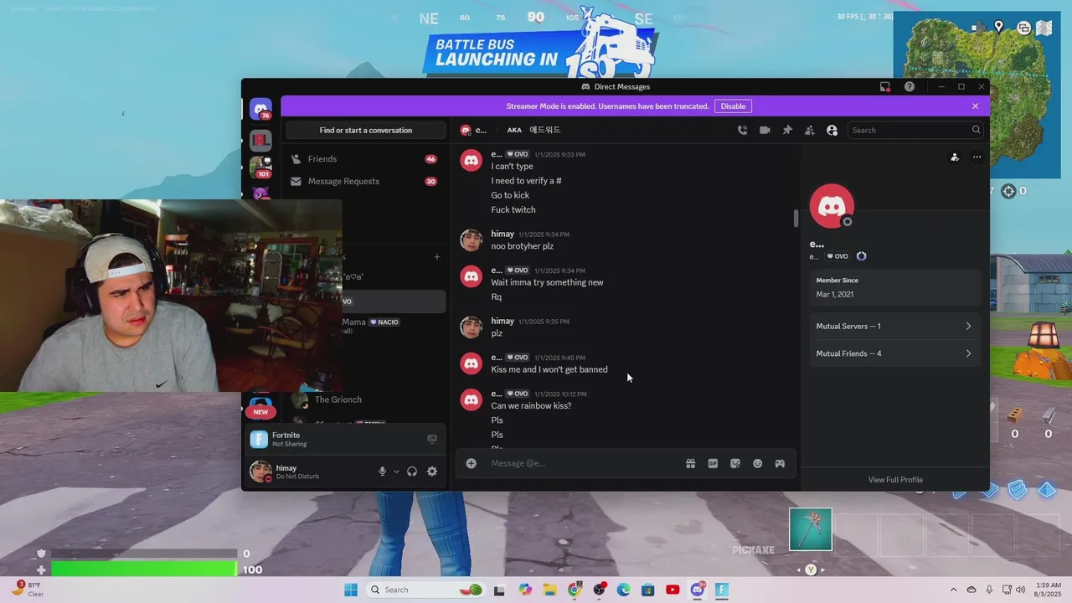Click the Discord Search field

(x=915, y=130)
